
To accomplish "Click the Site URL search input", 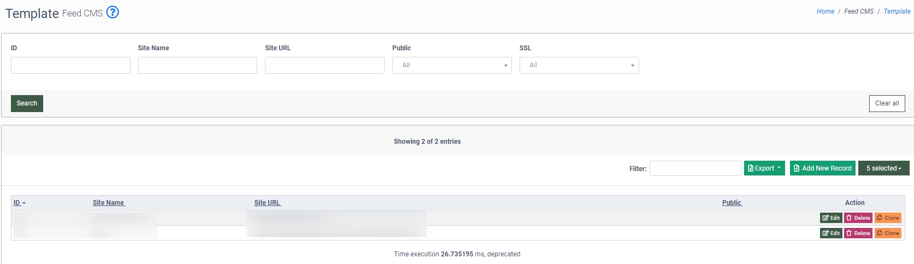I will [325, 66].
